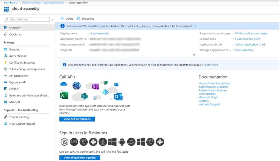Click the OneDrive cloud icon

[x=64, y=84]
